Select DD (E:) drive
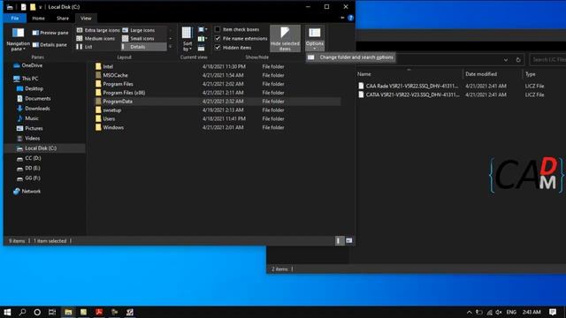The height and width of the screenshot is (318, 566). 28,169
